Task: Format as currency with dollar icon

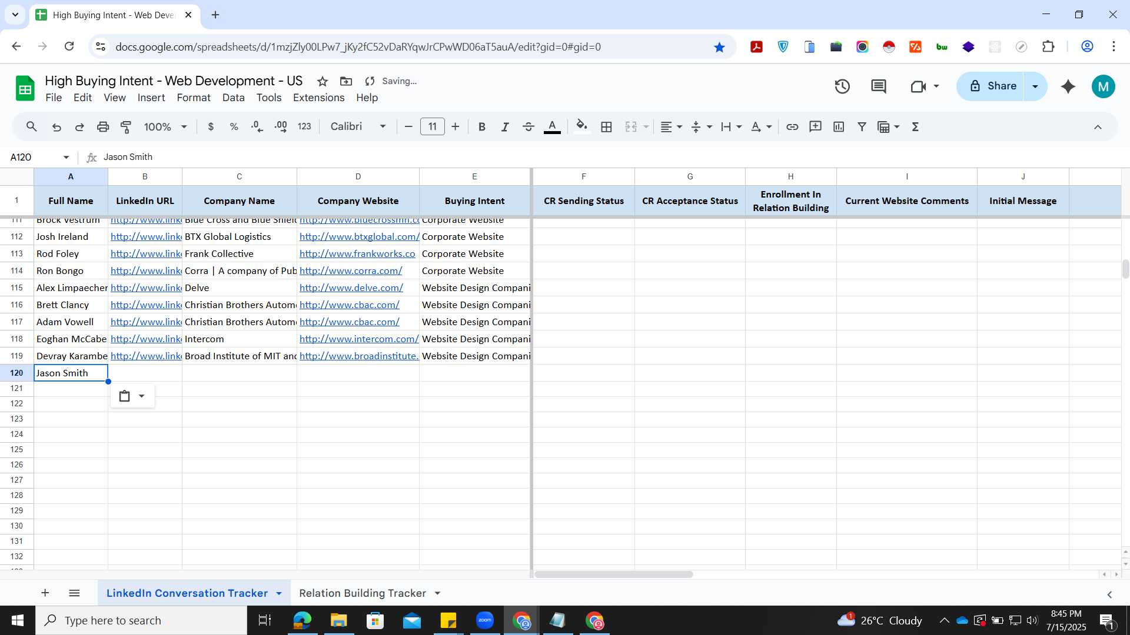Action: (x=211, y=126)
